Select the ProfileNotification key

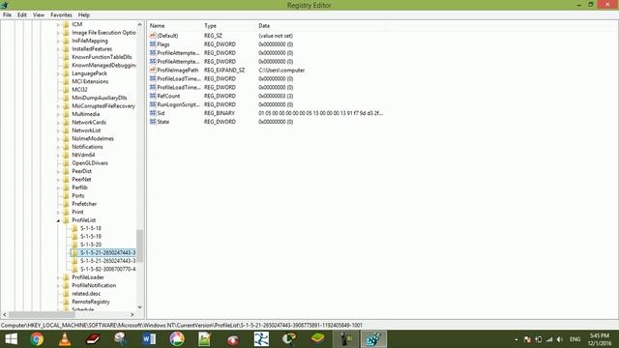[94, 285]
